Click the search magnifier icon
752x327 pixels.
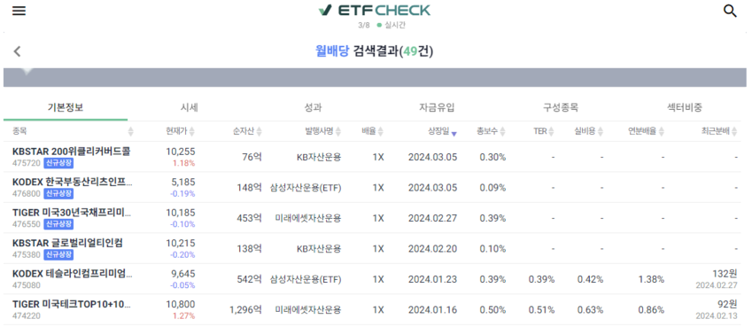coord(730,11)
